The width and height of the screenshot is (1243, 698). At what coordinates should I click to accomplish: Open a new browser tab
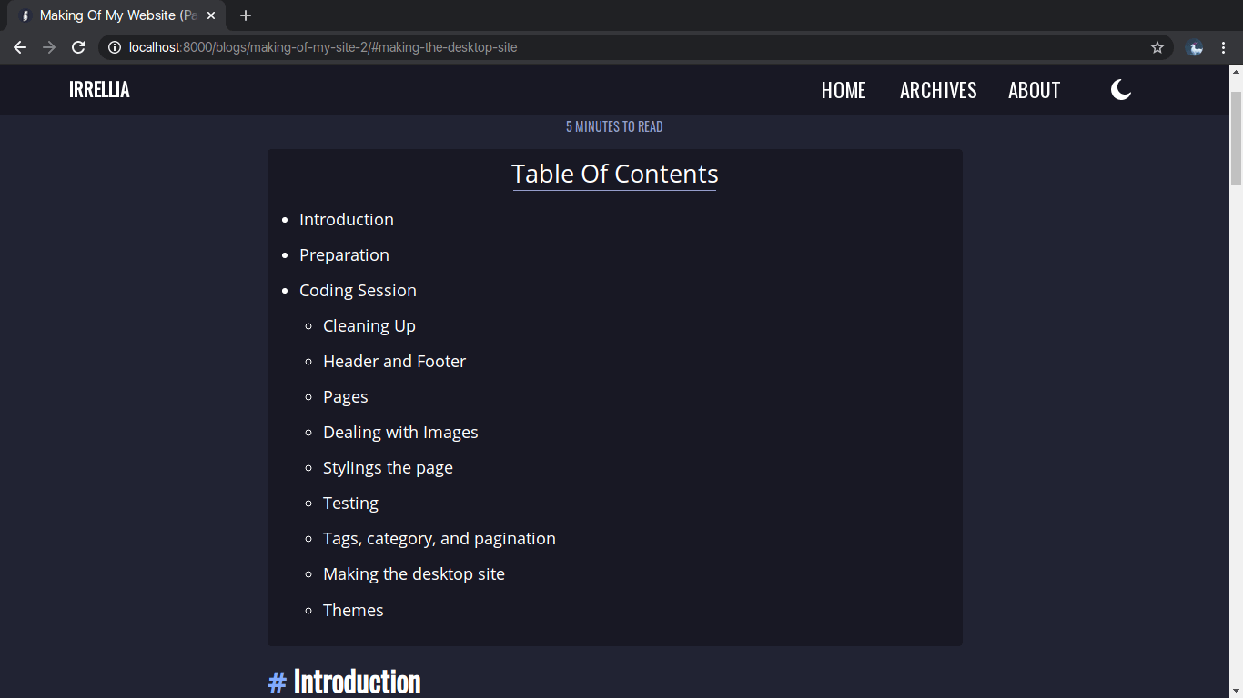coord(245,15)
